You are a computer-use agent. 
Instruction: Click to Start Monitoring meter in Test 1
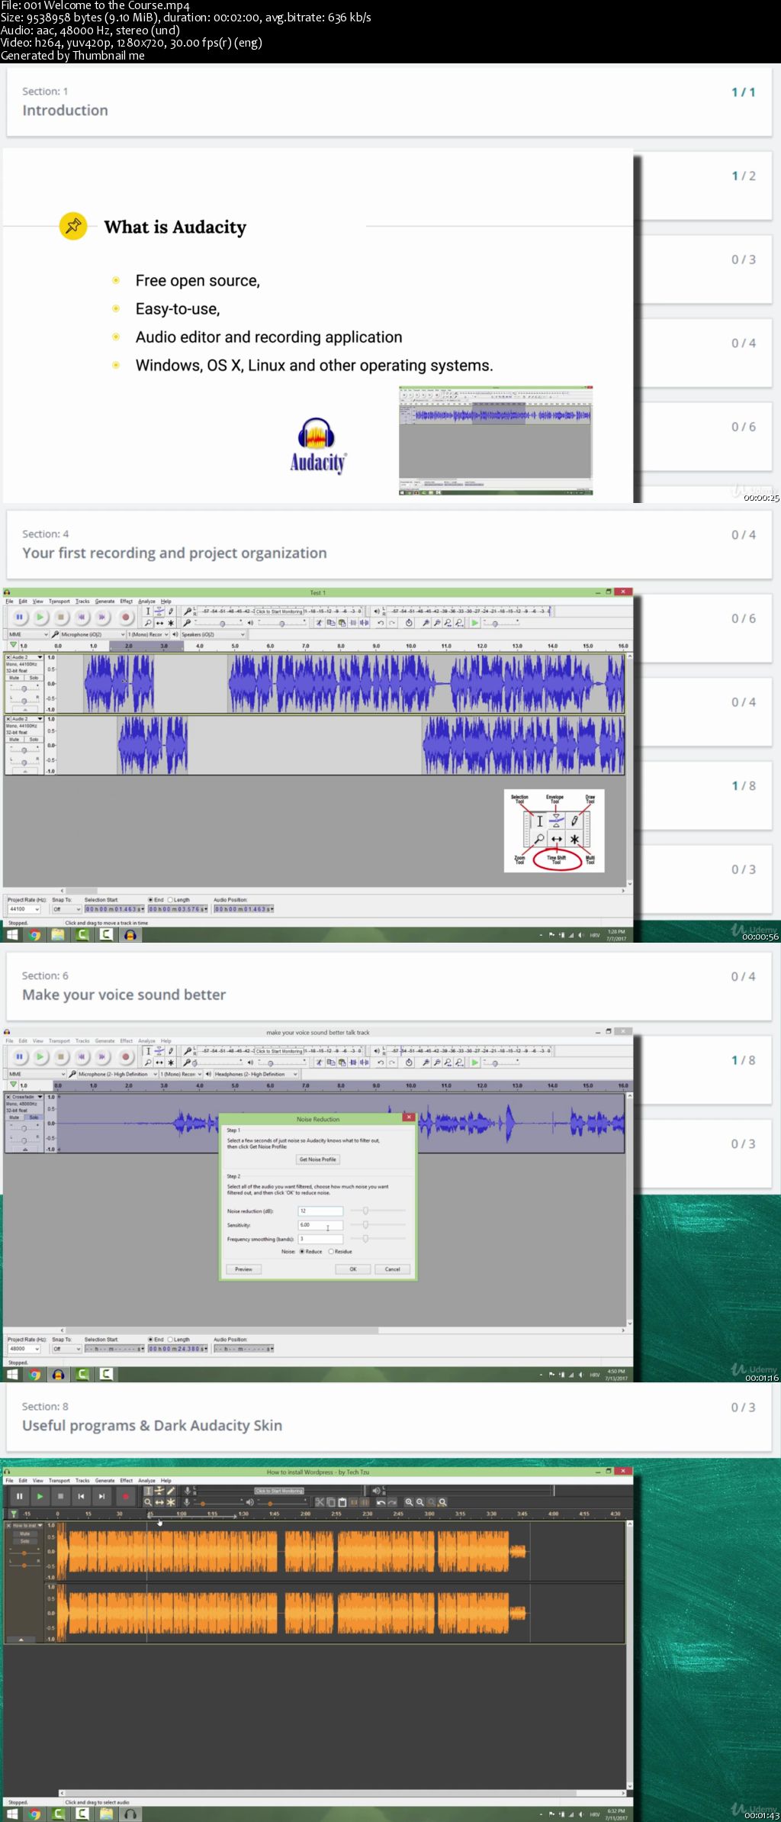click(279, 611)
